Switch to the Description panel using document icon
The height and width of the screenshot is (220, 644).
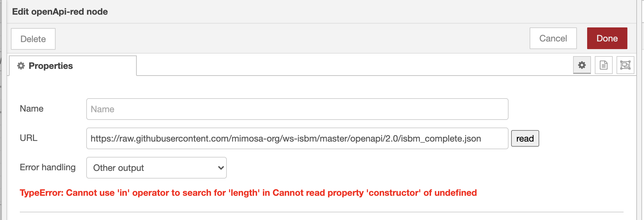click(x=603, y=65)
